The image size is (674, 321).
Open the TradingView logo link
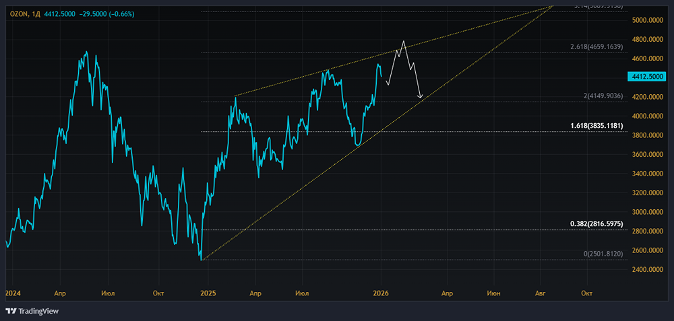[x=32, y=311]
